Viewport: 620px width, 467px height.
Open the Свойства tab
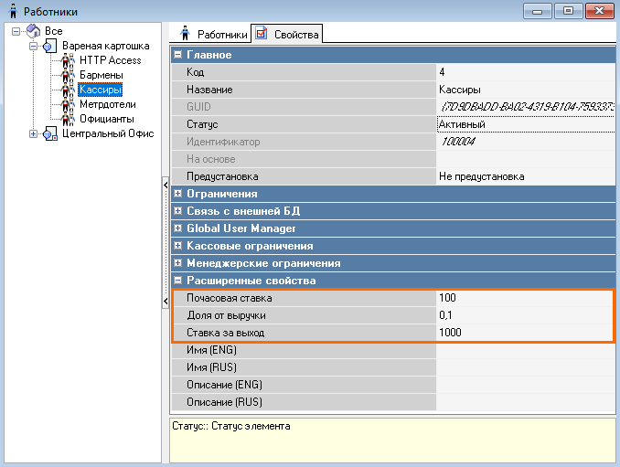[x=287, y=35]
